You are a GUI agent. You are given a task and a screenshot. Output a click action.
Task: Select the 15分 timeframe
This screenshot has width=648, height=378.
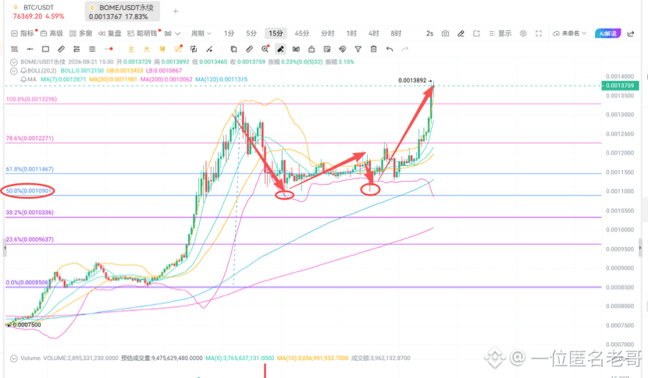pyautogui.click(x=276, y=34)
